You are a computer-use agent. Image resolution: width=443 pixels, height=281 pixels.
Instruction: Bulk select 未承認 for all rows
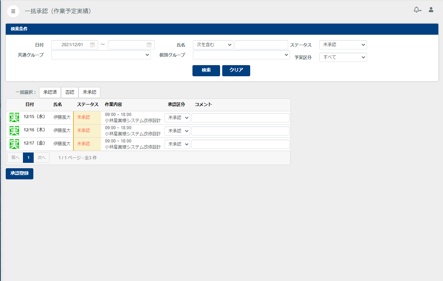click(x=89, y=92)
